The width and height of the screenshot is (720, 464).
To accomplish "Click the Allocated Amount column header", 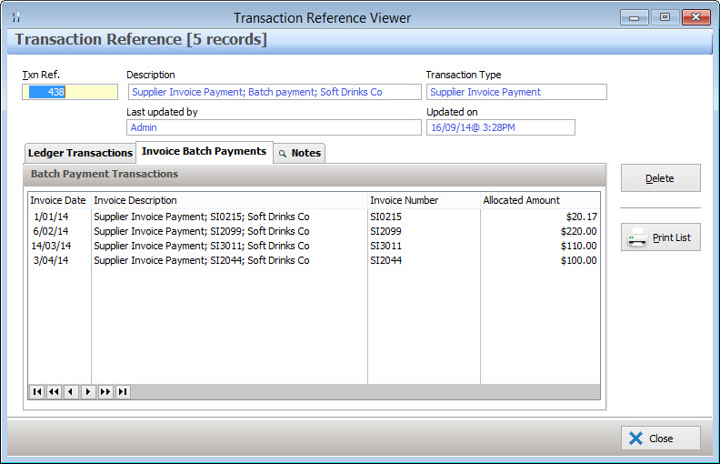I will tap(522, 200).
